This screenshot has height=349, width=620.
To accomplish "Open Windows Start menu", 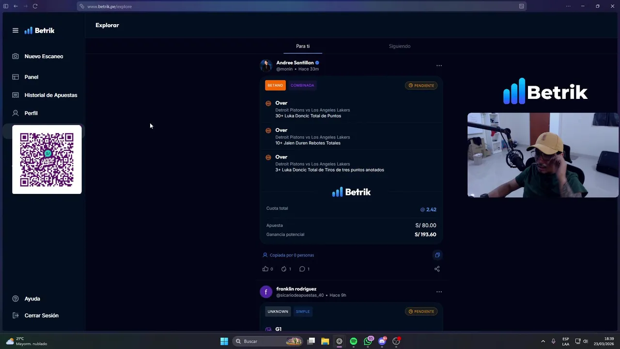I will [x=224, y=341].
